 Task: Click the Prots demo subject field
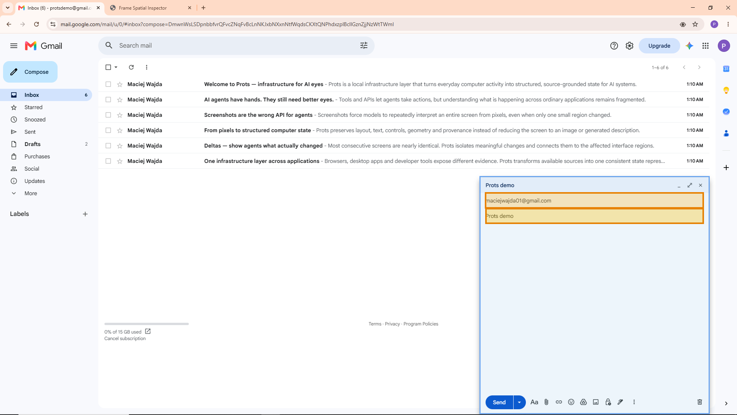594,216
